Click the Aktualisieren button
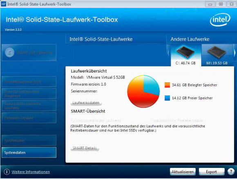237x179 pixels. (183, 172)
